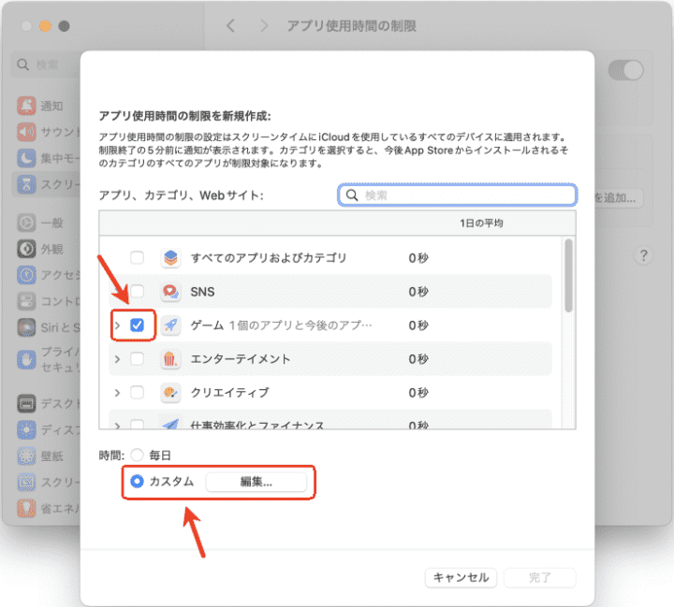The image size is (674, 607).
Task: Click the ゲーム rocket category icon
Action: 170,325
